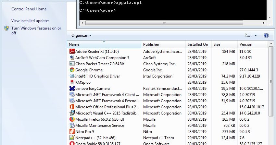Screen dimensions: 276x145
Task: Click the KMSpico red icon
Action: [x=72, y=82]
